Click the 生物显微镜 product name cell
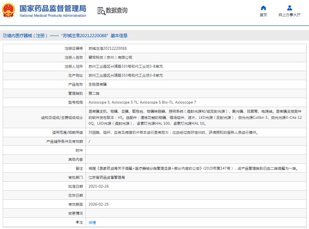This screenshot has width=309, height=229. tap(97, 84)
